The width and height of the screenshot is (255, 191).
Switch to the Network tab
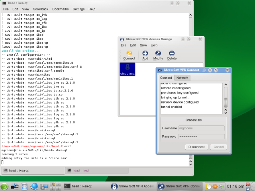point(182,78)
